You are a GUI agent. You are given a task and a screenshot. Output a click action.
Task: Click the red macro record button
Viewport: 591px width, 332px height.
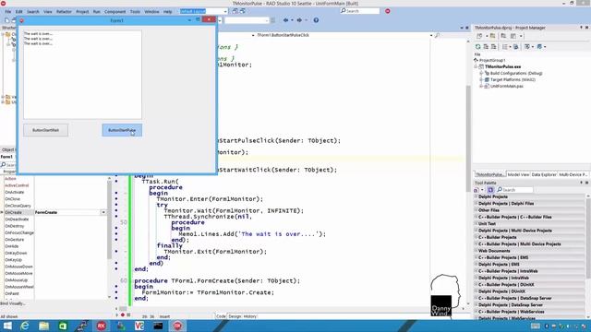[x=123, y=315]
